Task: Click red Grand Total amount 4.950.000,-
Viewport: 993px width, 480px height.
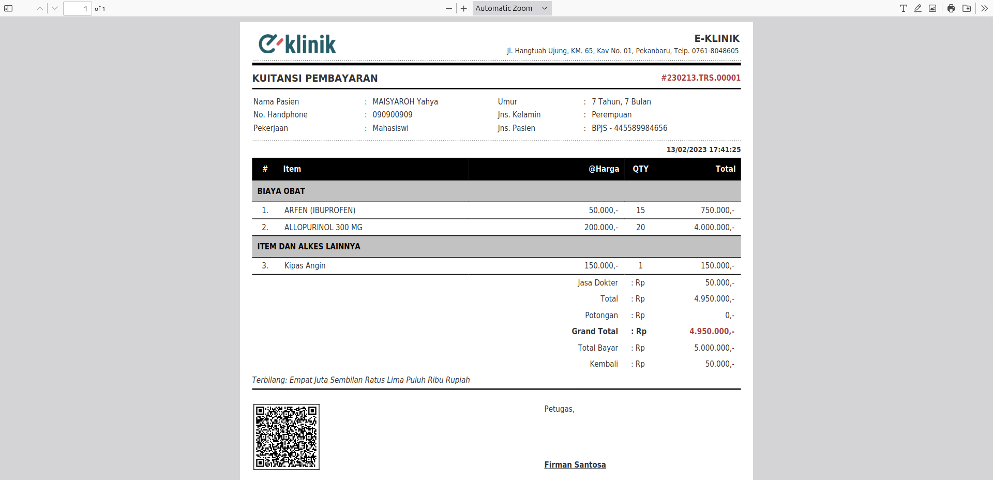Action: [712, 332]
